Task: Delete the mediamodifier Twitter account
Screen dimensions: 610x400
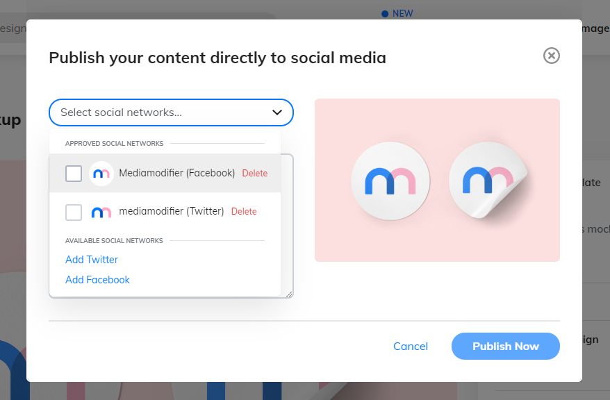Action: coord(244,212)
